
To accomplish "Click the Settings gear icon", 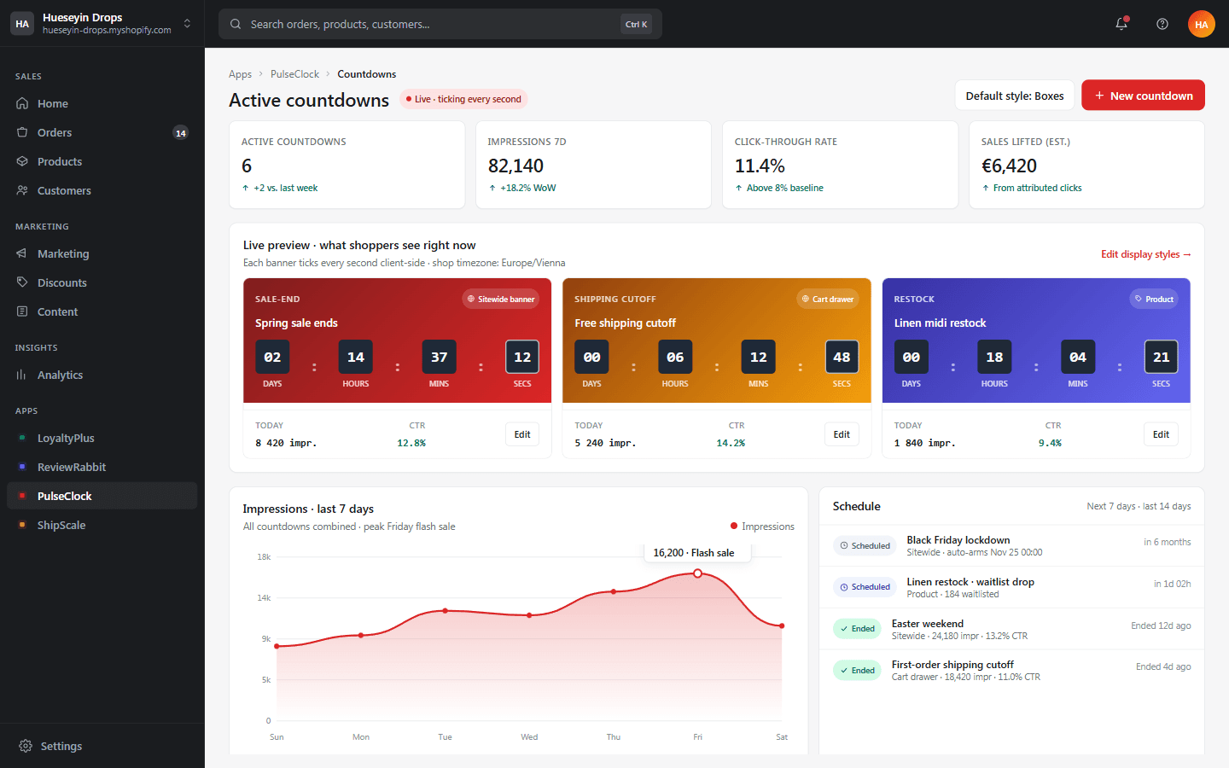I will 26,746.
